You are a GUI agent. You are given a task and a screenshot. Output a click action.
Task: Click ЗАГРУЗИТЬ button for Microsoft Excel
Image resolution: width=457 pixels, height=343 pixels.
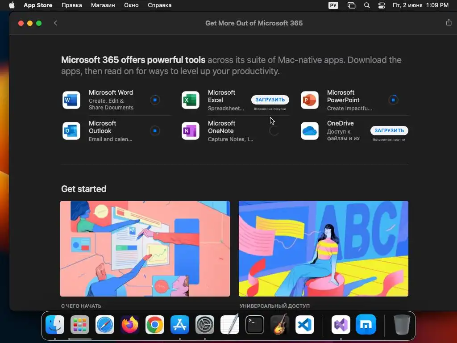click(270, 100)
